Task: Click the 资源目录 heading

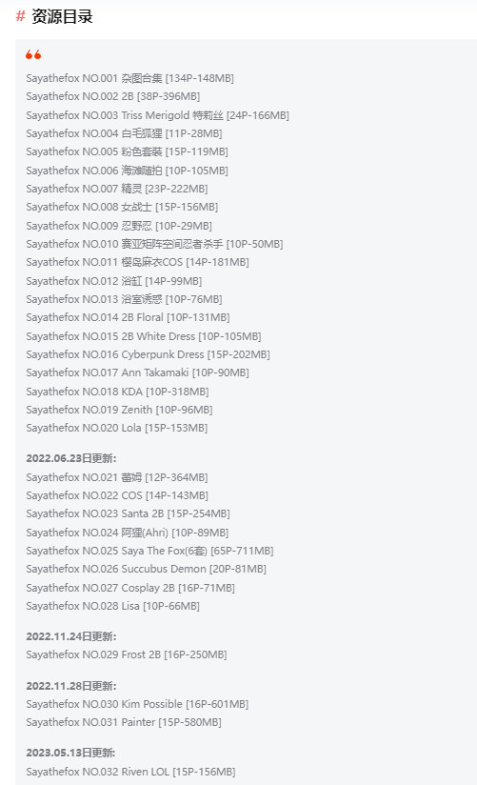Action: pyautogui.click(x=62, y=16)
